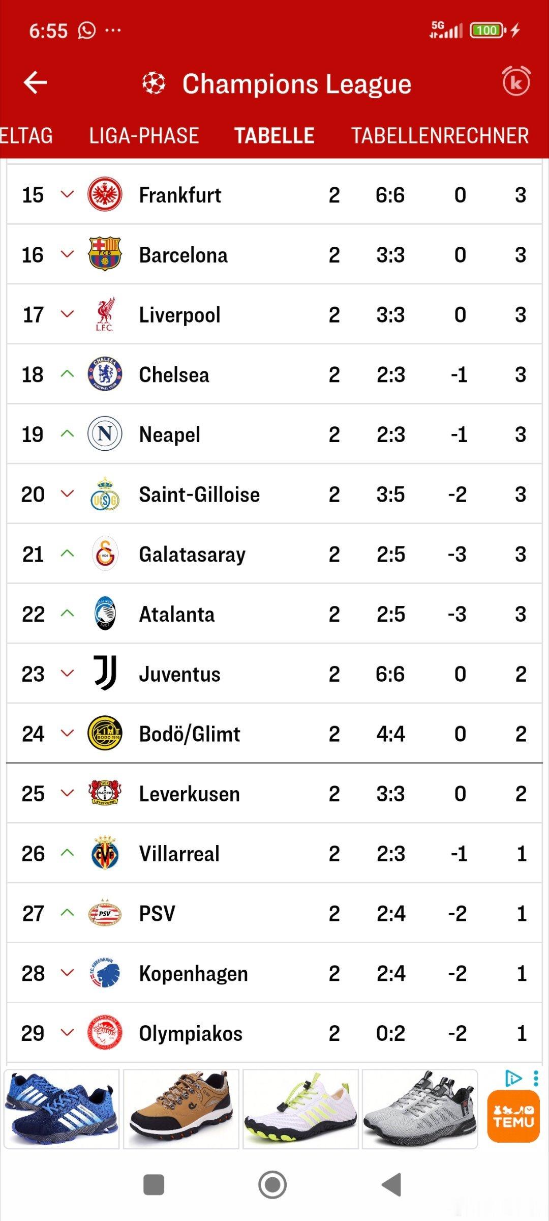This screenshot has height=1221, width=549.
Task: Switch to the LIGA-PHASE tab
Action: (x=144, y=136)
